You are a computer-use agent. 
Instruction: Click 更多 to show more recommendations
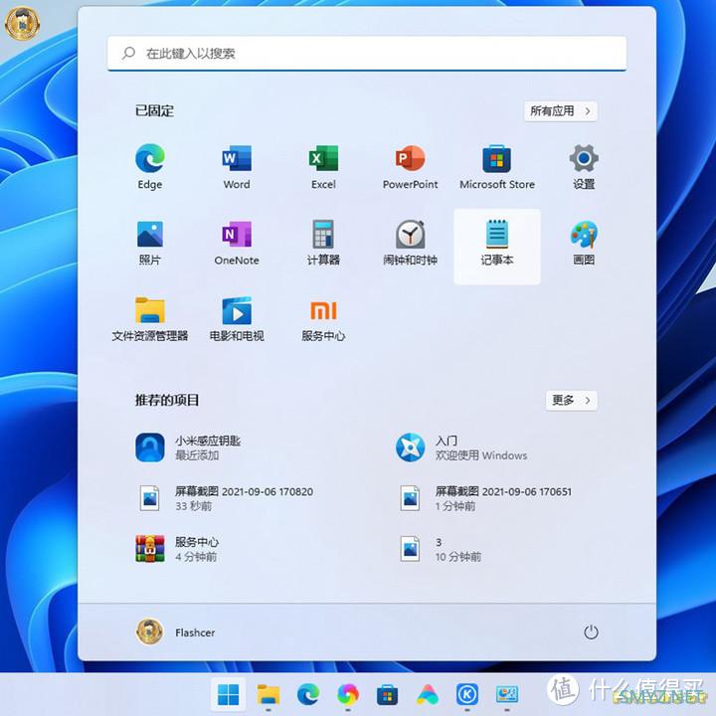coord(572,401)
